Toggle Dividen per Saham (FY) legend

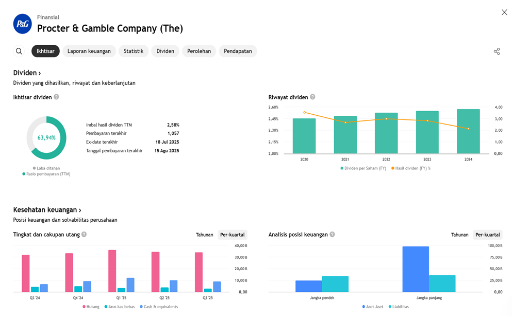pos(364,168)
